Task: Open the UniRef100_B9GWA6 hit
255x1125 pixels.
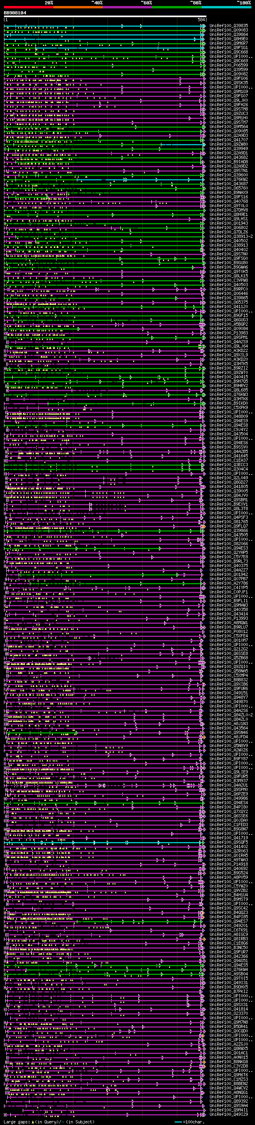Action: pos(229,267)
